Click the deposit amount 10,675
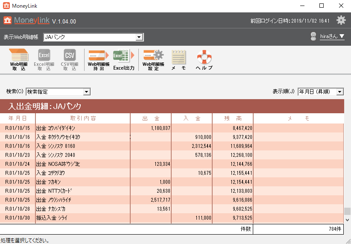 [205, 173]
